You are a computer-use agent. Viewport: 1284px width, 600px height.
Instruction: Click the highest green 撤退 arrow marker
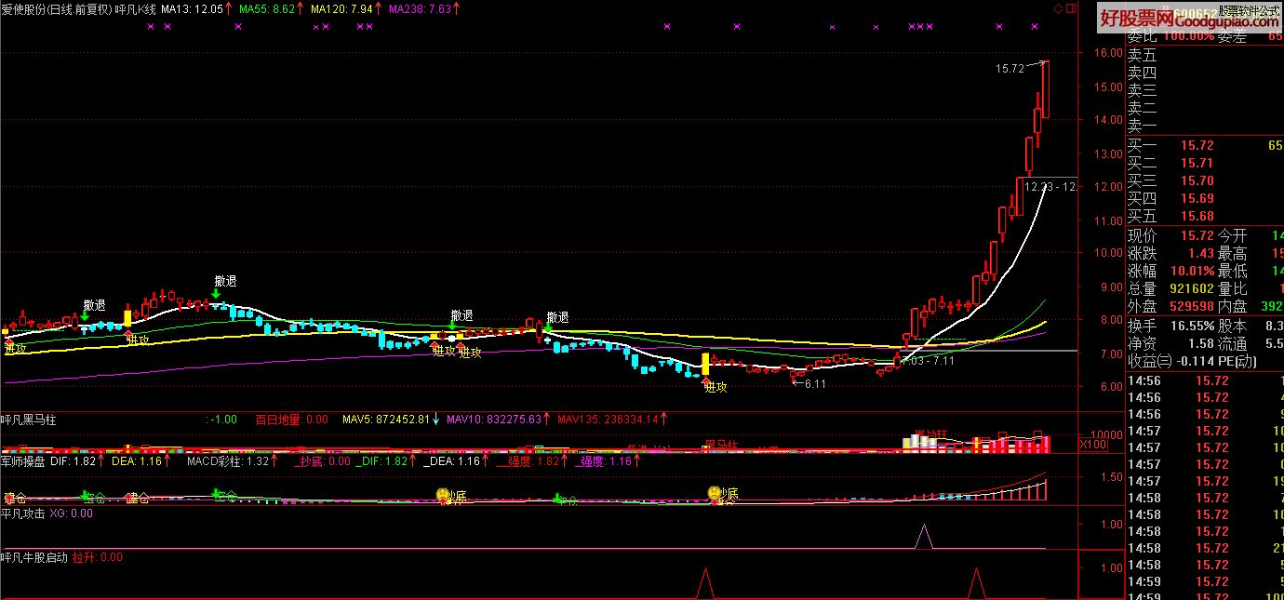pyautogui.click(x=216, y=294)
